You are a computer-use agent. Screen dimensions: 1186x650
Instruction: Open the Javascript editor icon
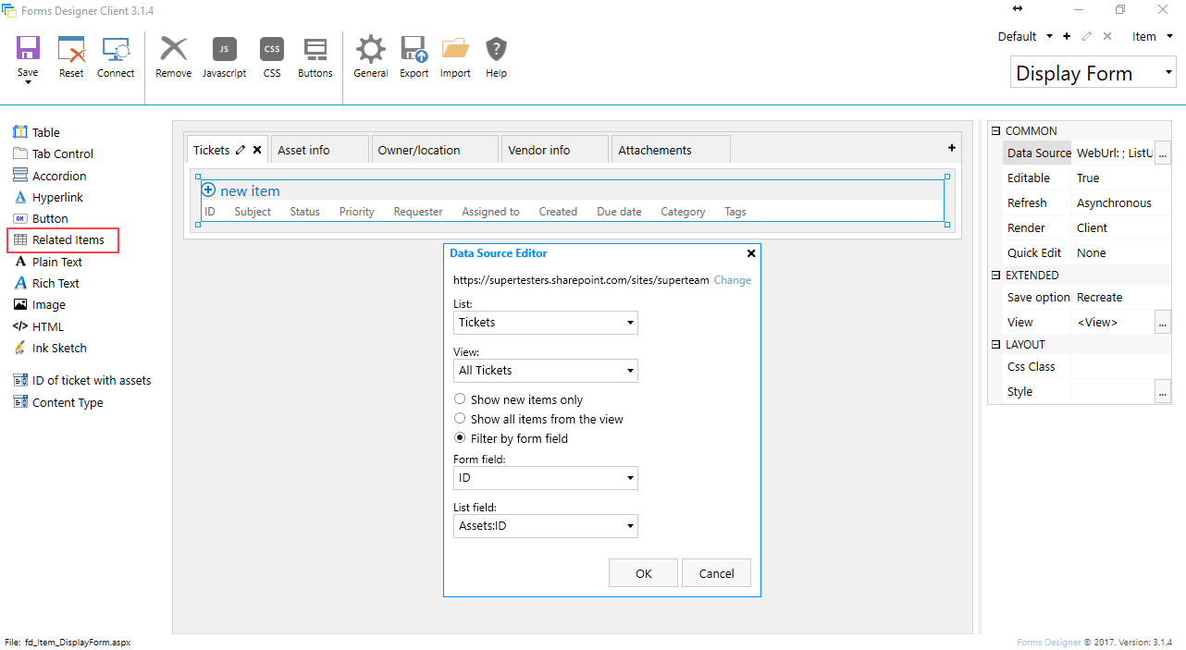[225, 49]
